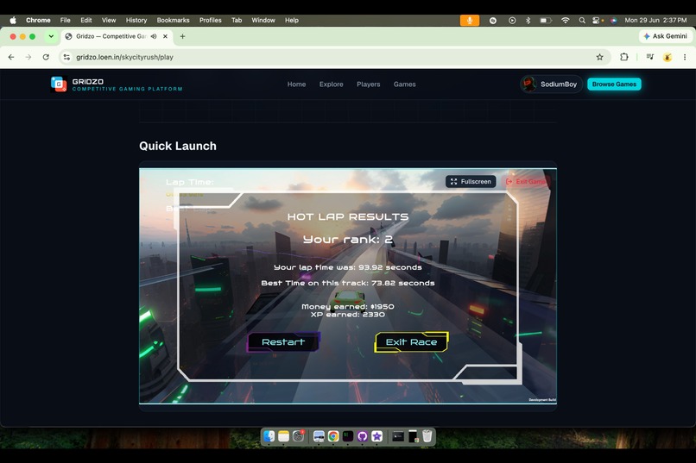Image resolution: width=696 pixels, height=463 pixels.
Task: Open the Now Playing menu bar icon
Action: coord(512,21)
